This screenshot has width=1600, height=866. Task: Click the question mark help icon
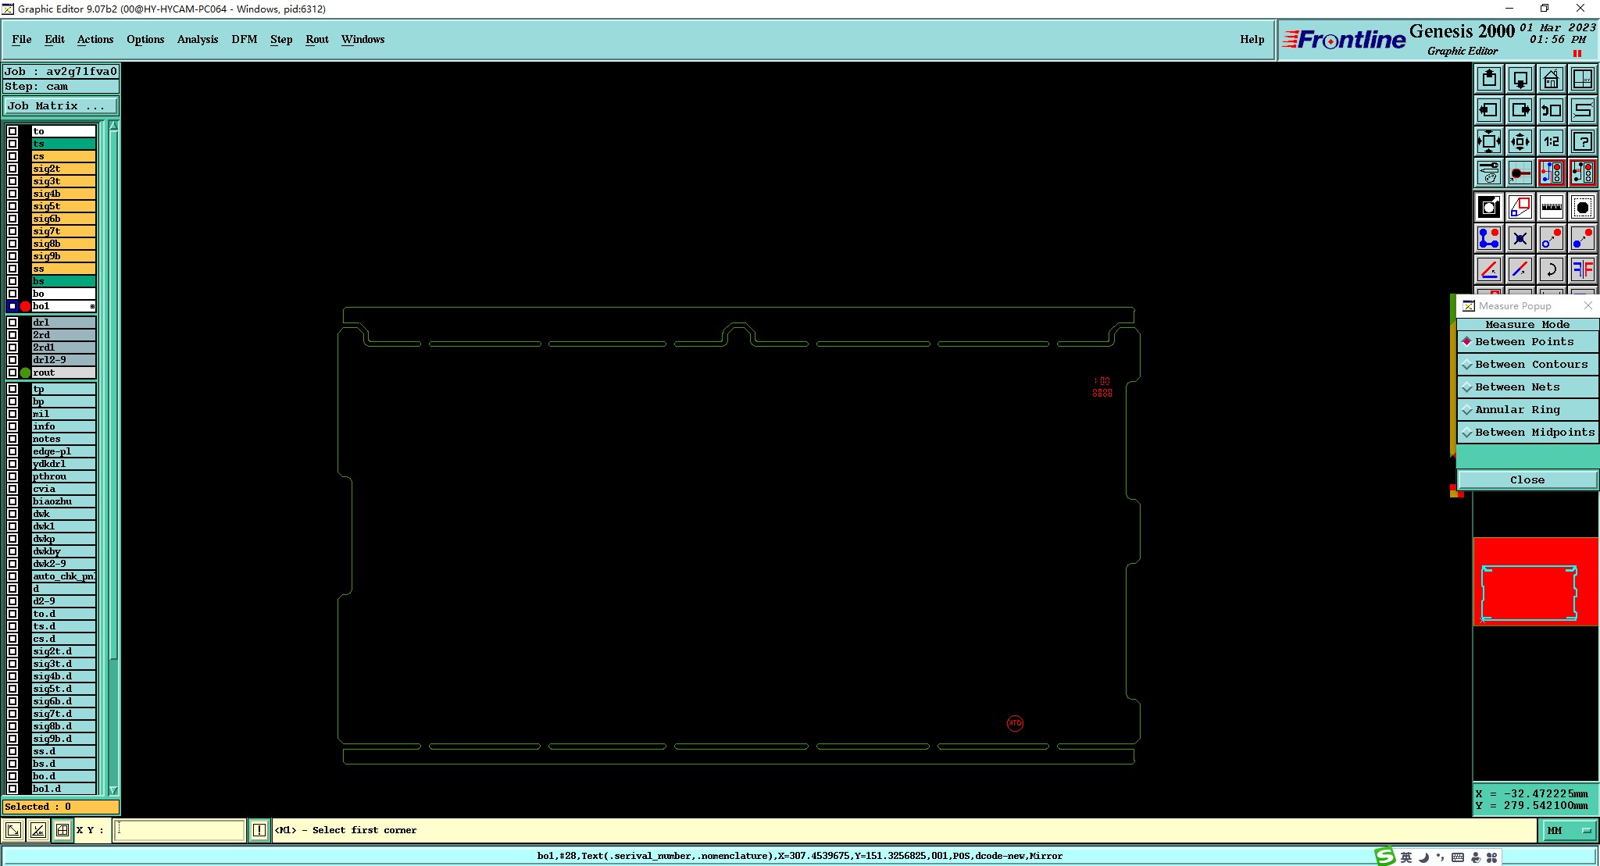point(1582,141)
